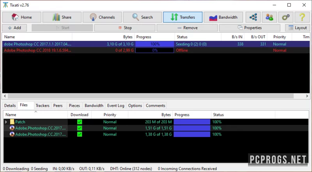Sort transfers by B/s IN column
Screen dimensions: 312x172
tap(232, 37)
